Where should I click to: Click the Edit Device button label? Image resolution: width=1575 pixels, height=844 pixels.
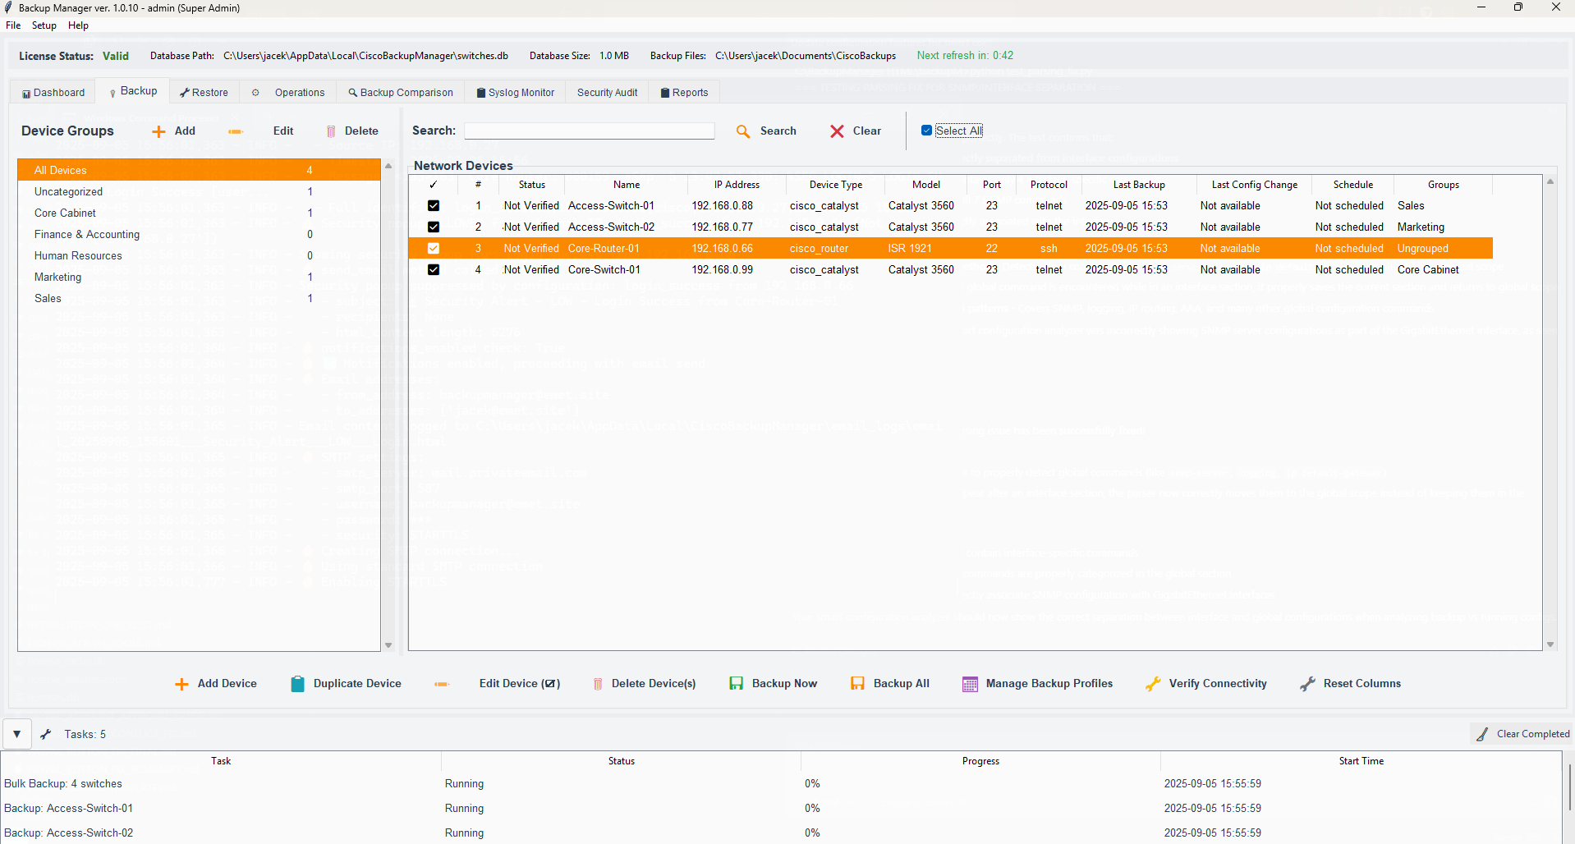[520, 684]
